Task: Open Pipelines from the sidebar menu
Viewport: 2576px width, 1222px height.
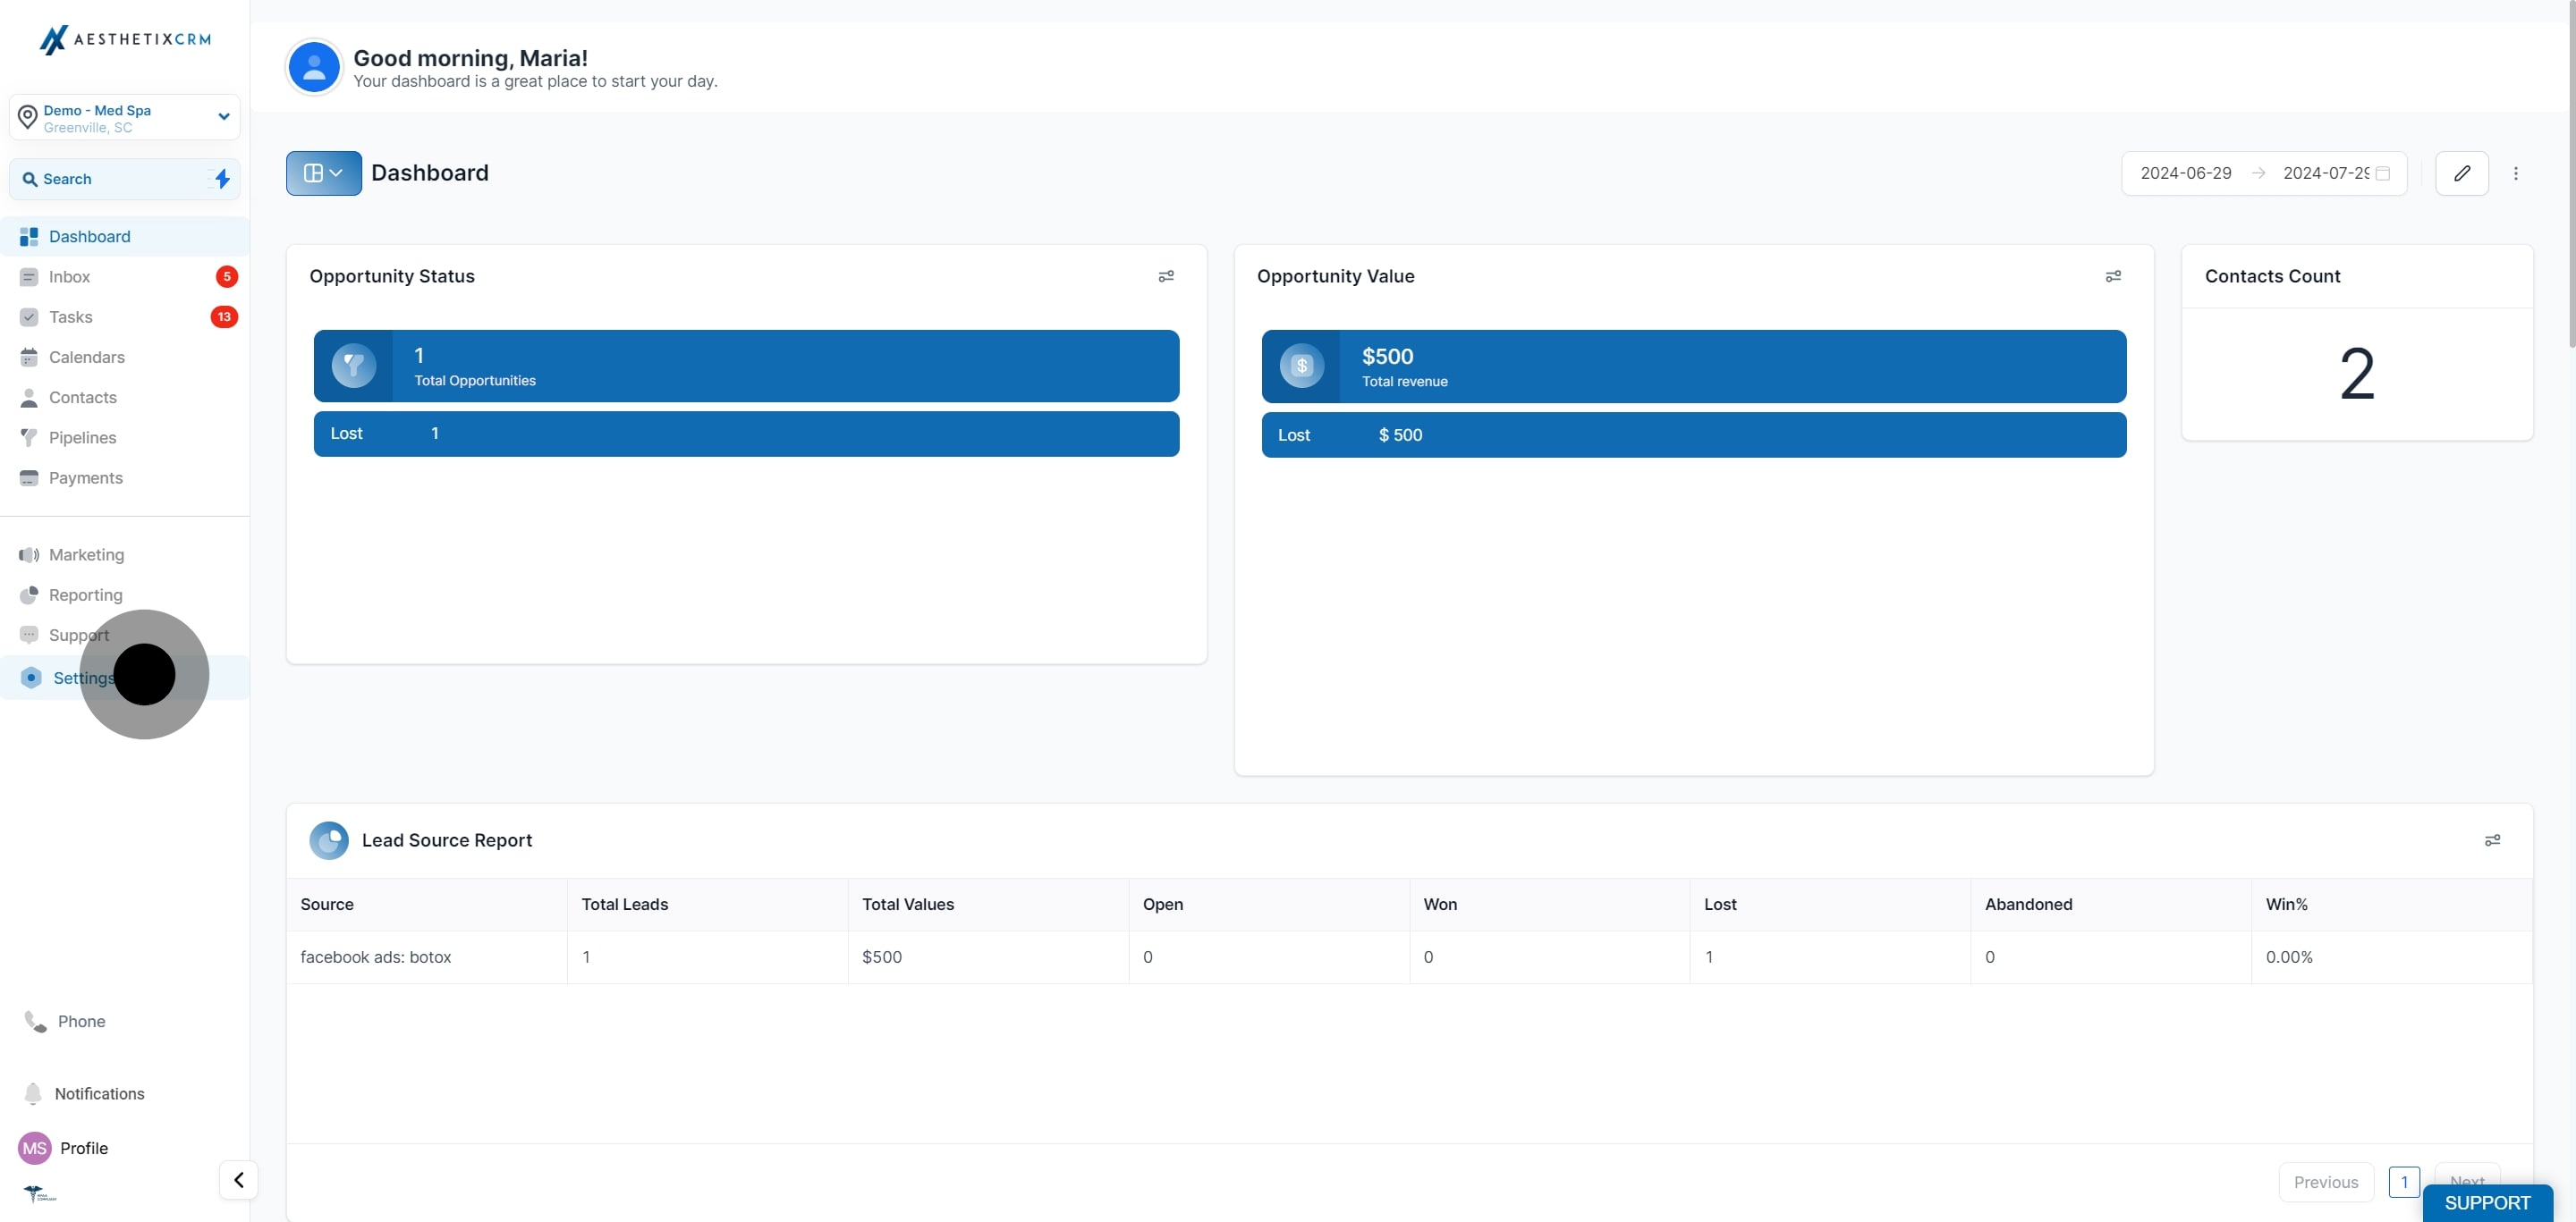Action: click(82, 438)
